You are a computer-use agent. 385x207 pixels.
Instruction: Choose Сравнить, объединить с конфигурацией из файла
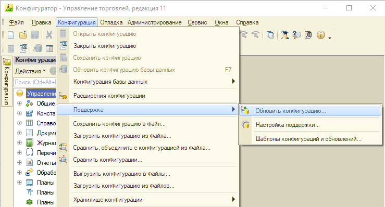pos(148,148)
